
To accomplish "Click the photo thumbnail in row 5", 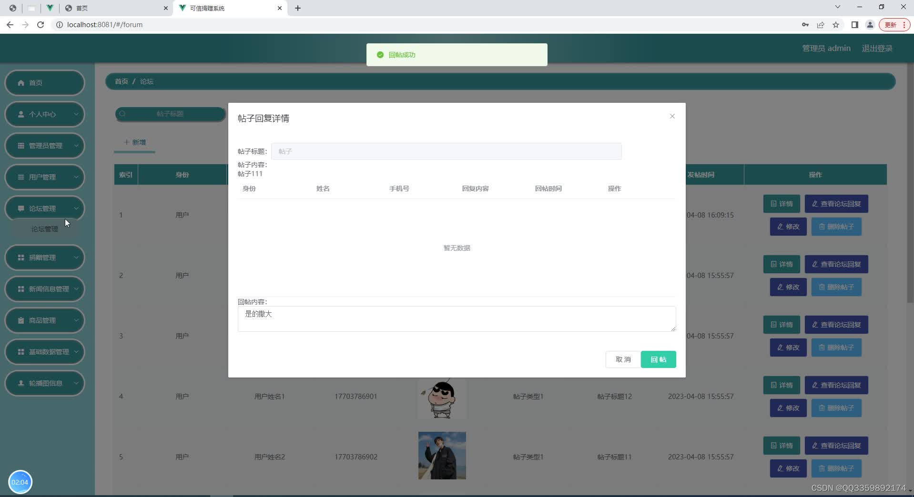I will (x=442, y=456).
